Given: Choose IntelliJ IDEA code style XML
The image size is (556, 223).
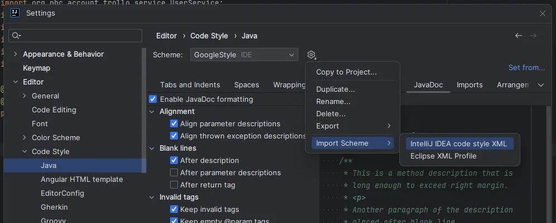Looking at the screenshot, I should [458, 143].
